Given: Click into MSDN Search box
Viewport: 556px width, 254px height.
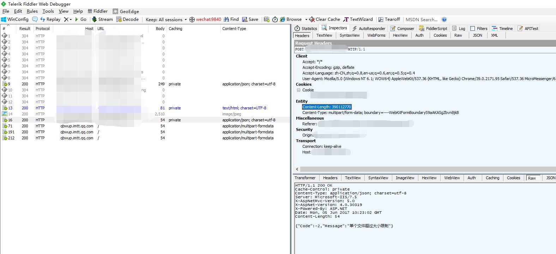Looking at the screenshot, I should [x=422, y=19].
